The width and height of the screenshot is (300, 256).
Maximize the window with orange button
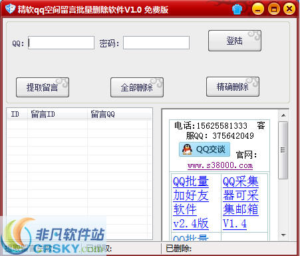[x=274, y=9]
